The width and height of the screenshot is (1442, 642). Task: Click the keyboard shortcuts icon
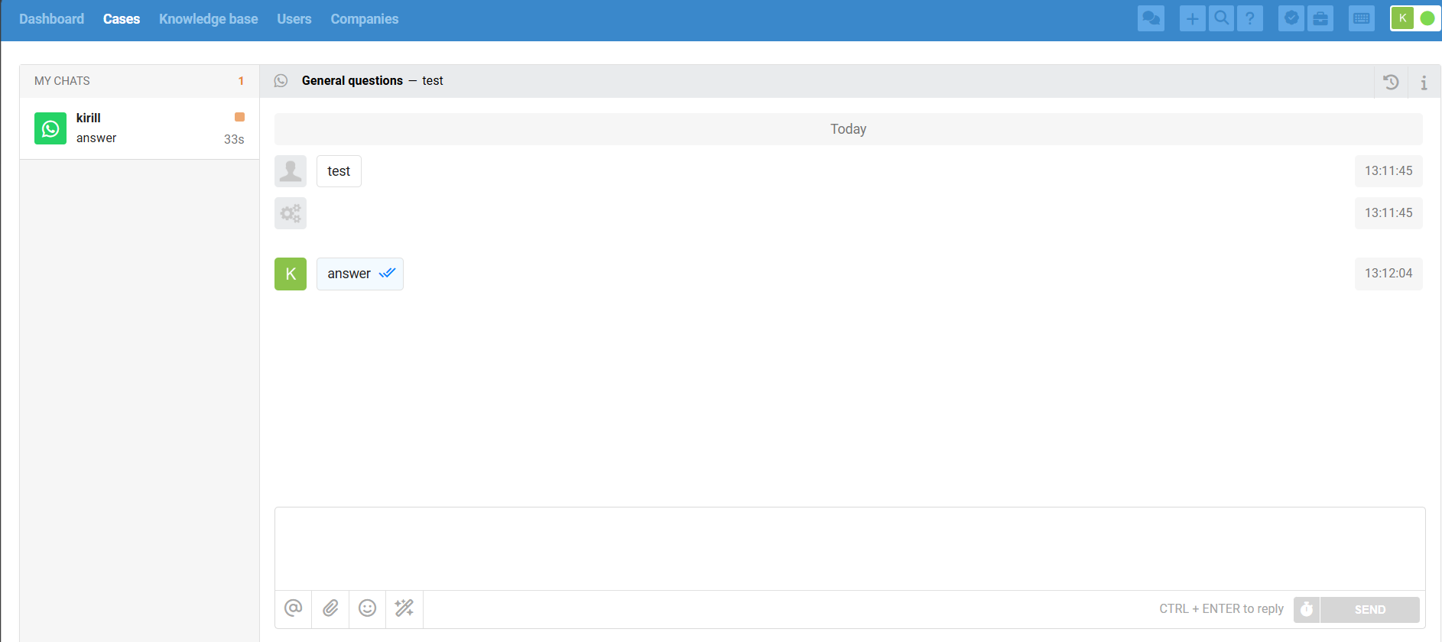(x=1362, y=18)
